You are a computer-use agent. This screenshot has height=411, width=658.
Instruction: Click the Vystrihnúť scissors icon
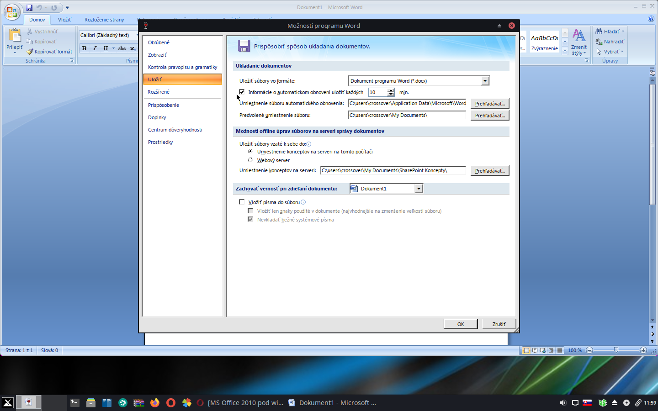click(30, 32)
